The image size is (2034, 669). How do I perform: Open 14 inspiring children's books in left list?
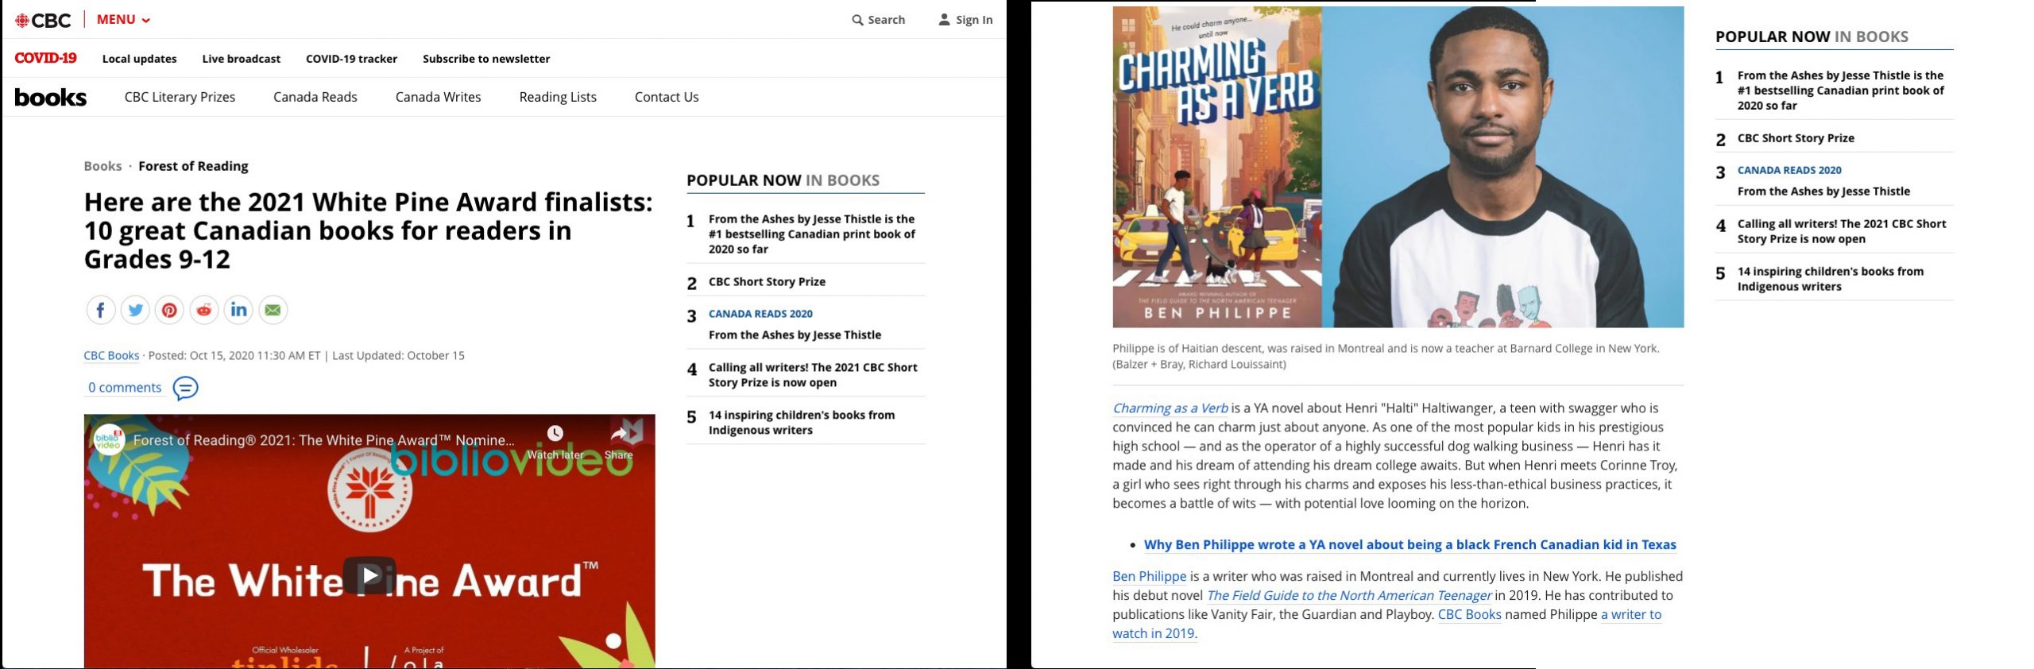click(x=802, y=423)
